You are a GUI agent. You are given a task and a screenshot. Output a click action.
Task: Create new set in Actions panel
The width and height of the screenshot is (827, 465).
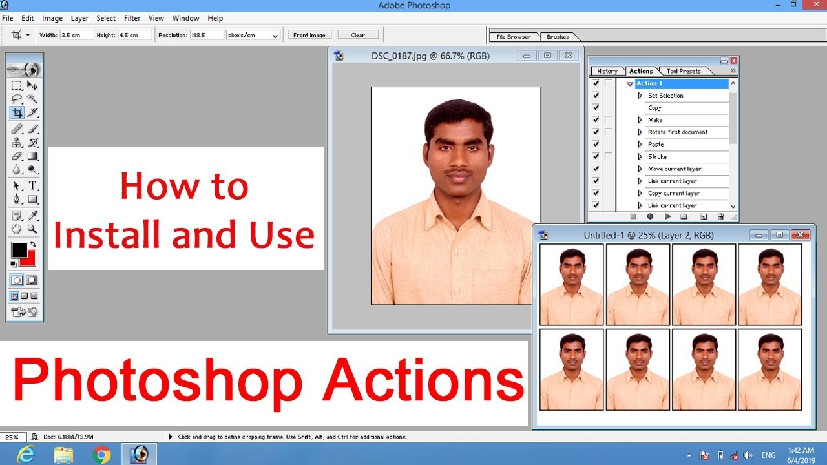point(685,216)
